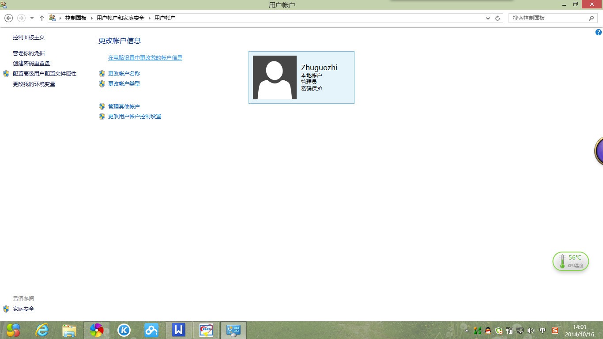The image size is (603, 339).
Task: Toggle the 中 input language indicator
Action: tap(543, 330)
